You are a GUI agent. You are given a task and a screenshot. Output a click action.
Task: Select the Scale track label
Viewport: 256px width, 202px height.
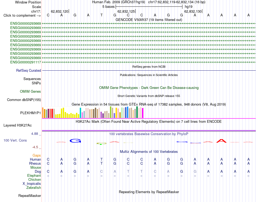36,7
